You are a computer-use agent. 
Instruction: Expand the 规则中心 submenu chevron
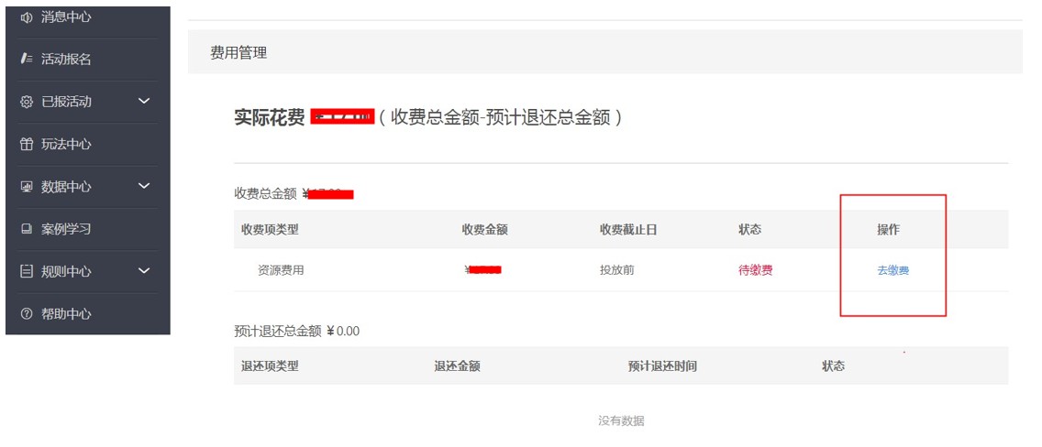[144, 271]
